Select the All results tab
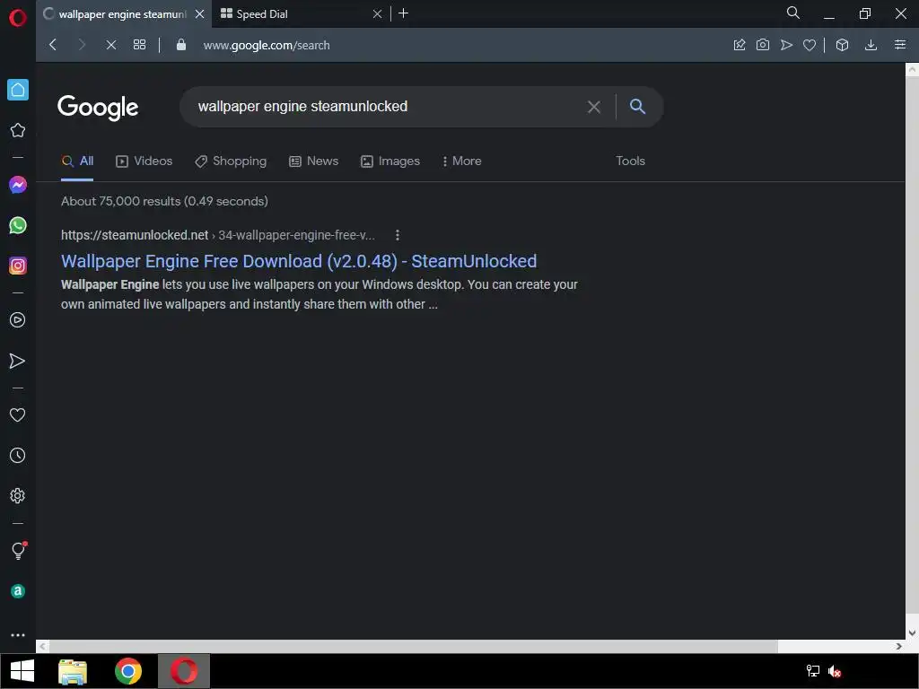This screenshot has height=689, width=919. pos(77,161)
